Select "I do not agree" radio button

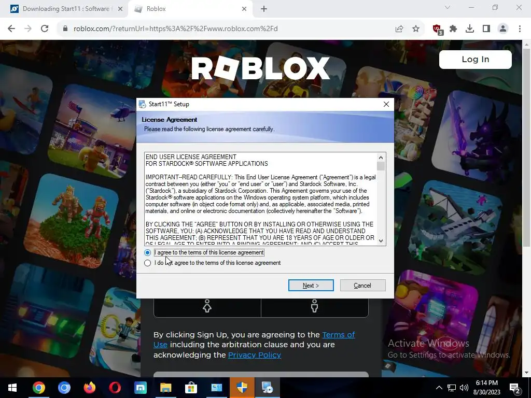147,263
